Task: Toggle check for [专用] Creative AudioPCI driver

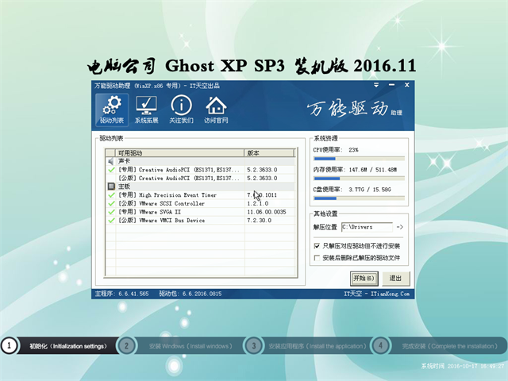Action: pos(111,170)
